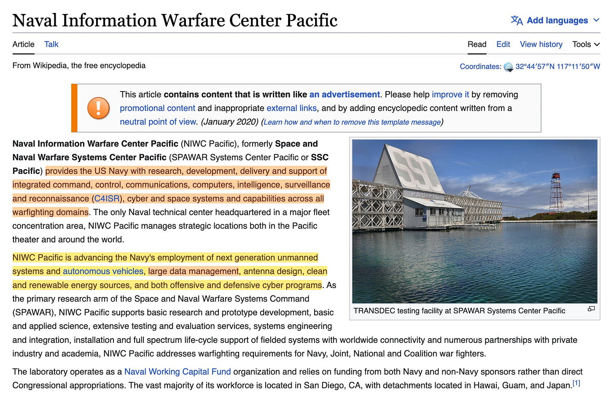The height and width of the screenshot is (404, 614).
Task: Click the enlarge image icon in the caption
Action: point(591,309)
